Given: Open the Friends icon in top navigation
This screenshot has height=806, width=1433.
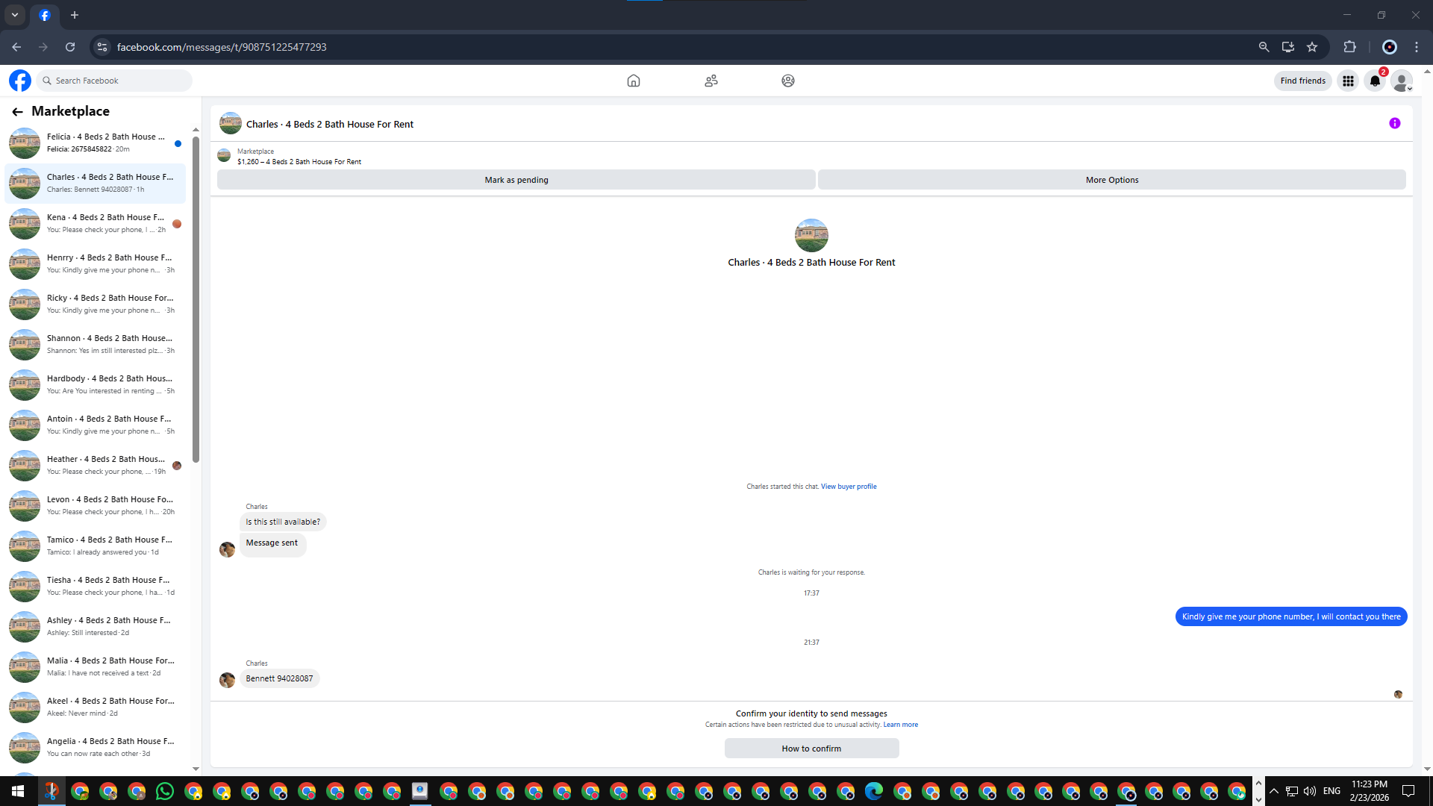Looking at the screenshot, I should click(x=711, y=81).
